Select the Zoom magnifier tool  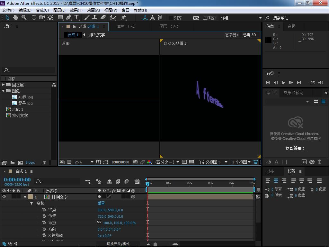coord(24,18)
